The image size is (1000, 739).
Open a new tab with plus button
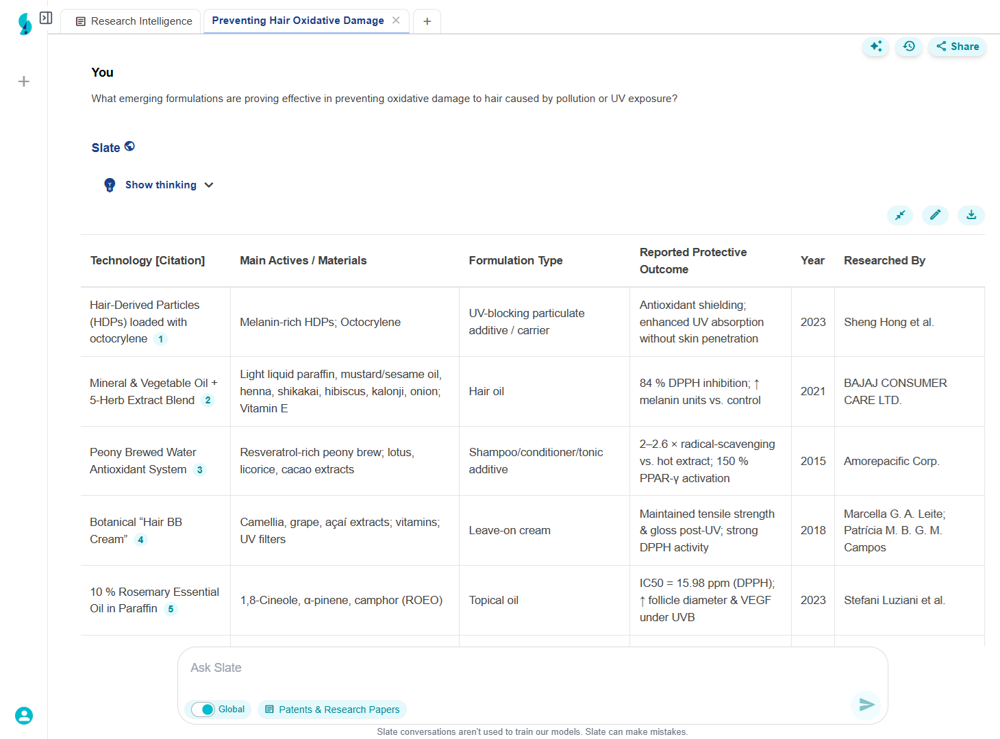[427, 21]
